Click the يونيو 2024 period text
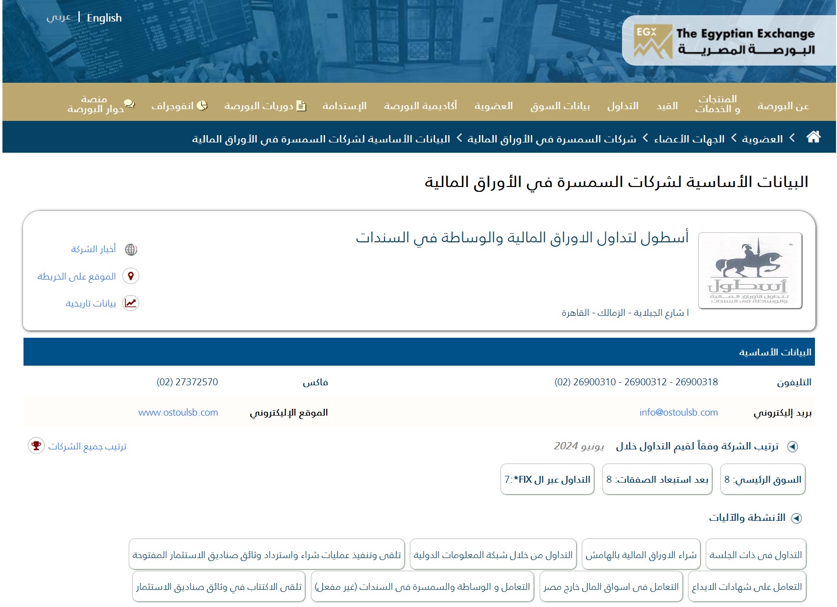The image size is (837, 607). [x=579, y=446]
